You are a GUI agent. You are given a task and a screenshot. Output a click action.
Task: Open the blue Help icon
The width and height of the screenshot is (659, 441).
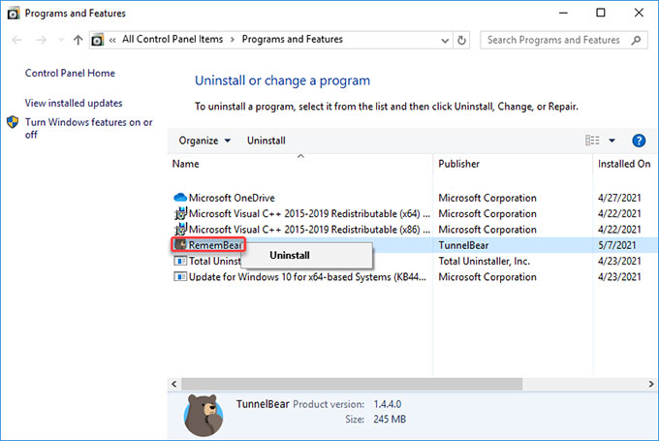tap(639, 141)
